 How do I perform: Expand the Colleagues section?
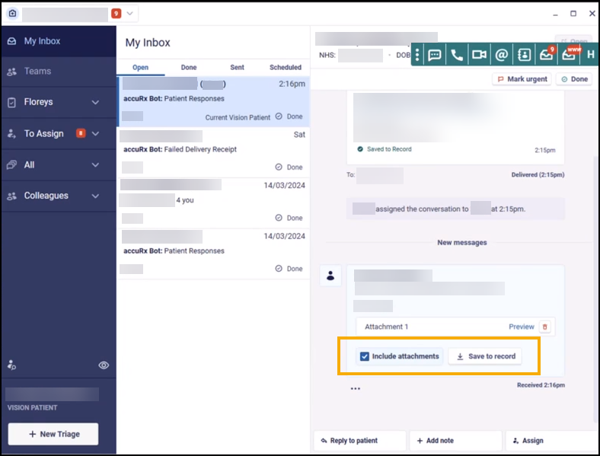click(x=95, y=196)
